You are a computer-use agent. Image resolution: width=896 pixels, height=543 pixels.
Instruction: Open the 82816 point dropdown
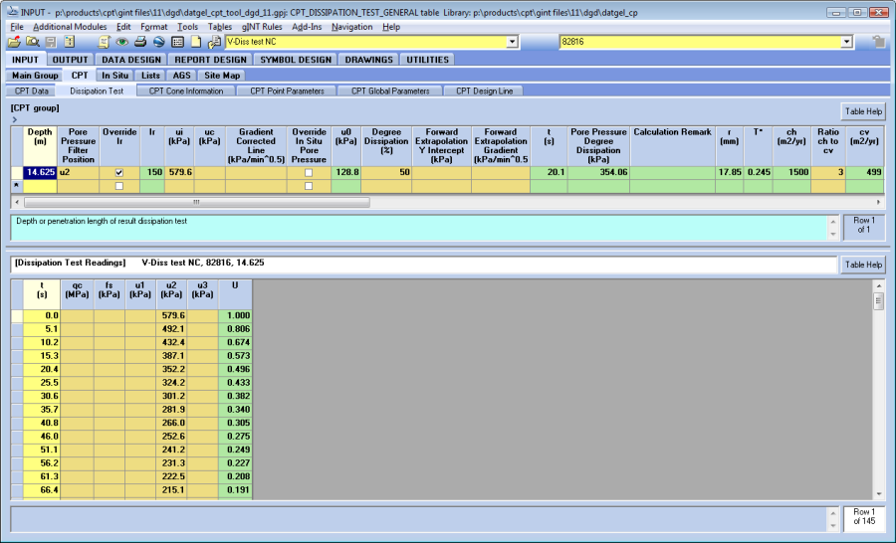pyautogui.click(x=846, y=42)
